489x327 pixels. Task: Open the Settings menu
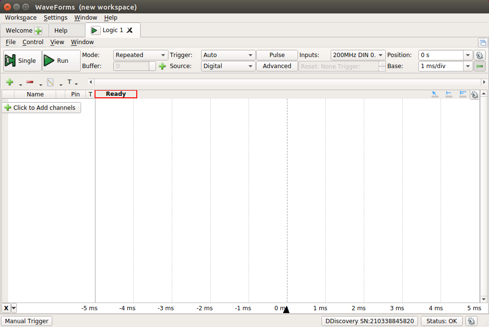tap(56, 18)
